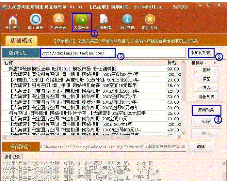Click the 暂停 button
227x181 pixels.
coord(206,122)
